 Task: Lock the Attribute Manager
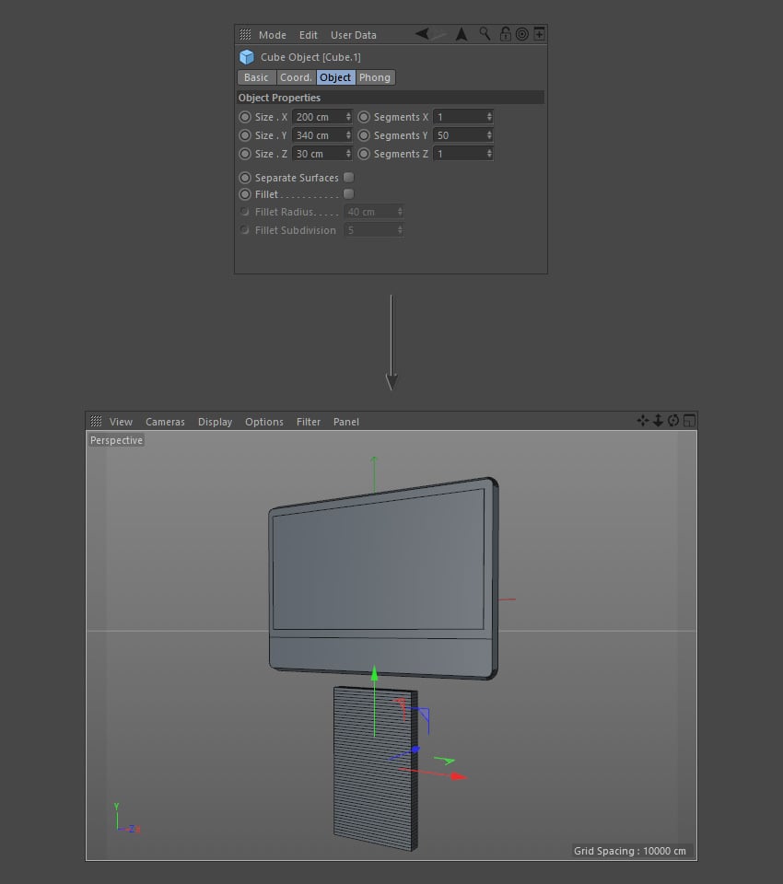tap(505, 34)
